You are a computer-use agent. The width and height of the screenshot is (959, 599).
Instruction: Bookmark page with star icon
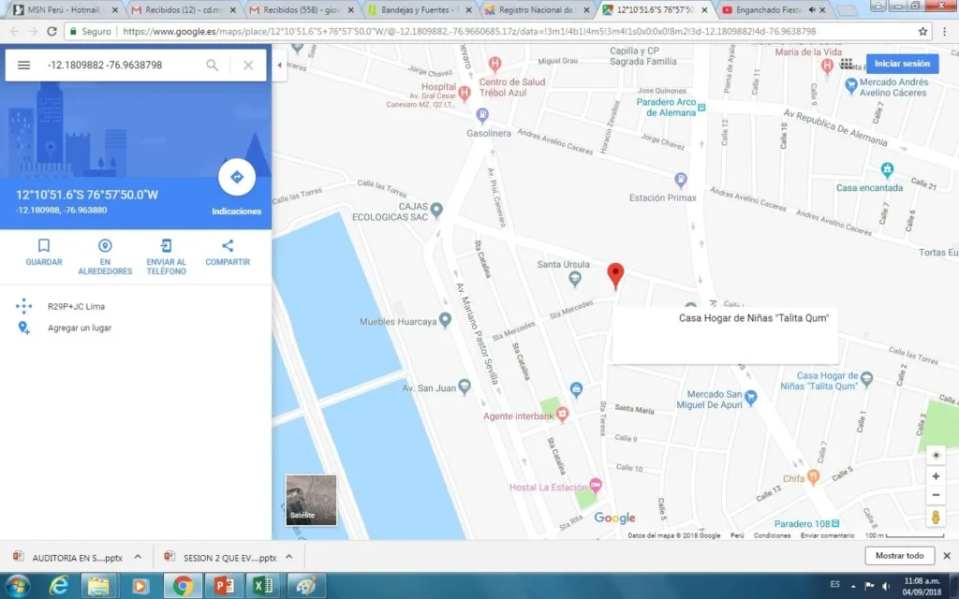(x=922, y=31)
